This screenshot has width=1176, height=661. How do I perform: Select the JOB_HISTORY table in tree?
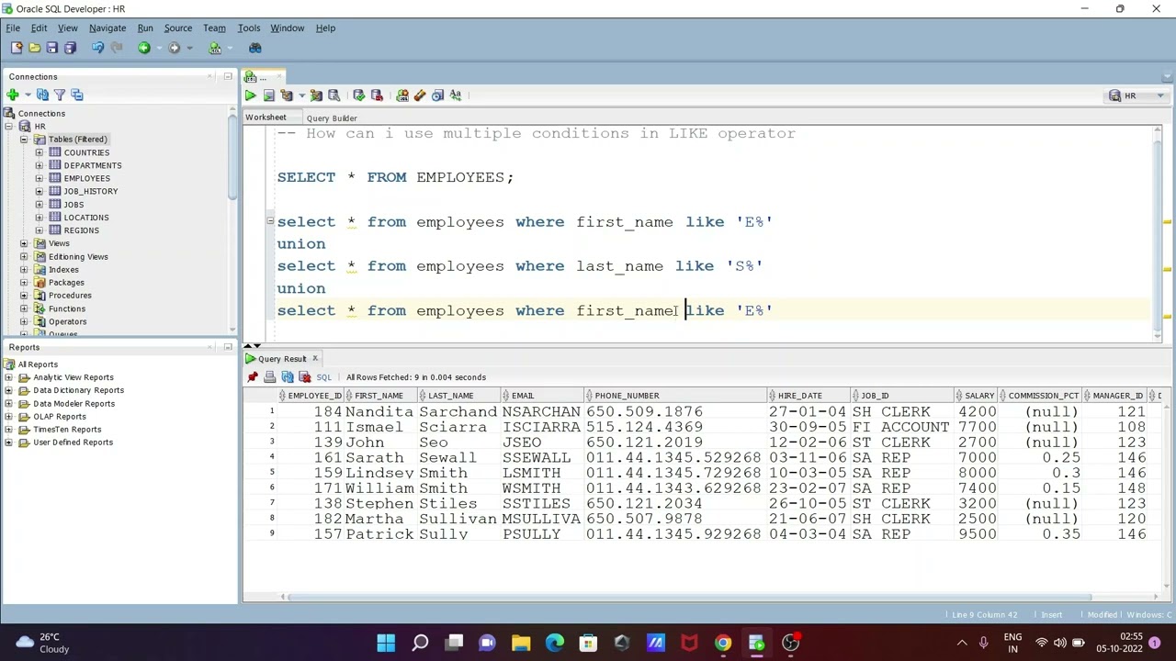click(x=91, y=191)
